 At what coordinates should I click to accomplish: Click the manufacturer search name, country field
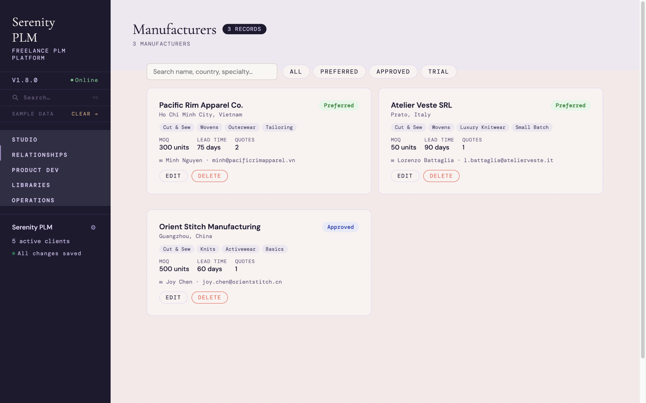point(212,72)
